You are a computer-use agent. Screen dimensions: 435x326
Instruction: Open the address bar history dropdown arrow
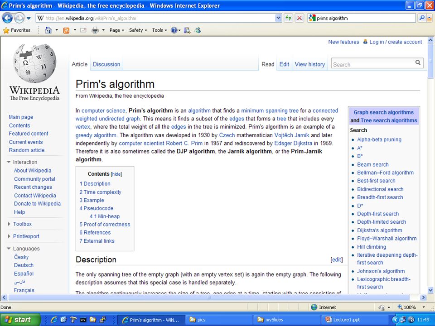click(x=279, y=18)
